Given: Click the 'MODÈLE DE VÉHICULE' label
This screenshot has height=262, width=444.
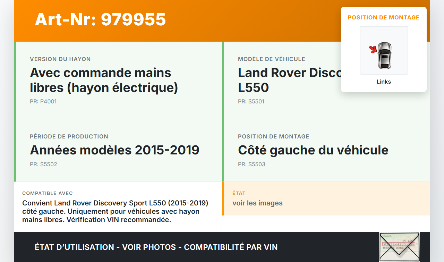Looking at the screenshot, I should 271,59.
